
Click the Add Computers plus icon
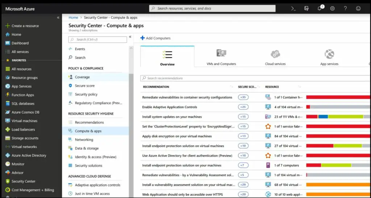142,38
